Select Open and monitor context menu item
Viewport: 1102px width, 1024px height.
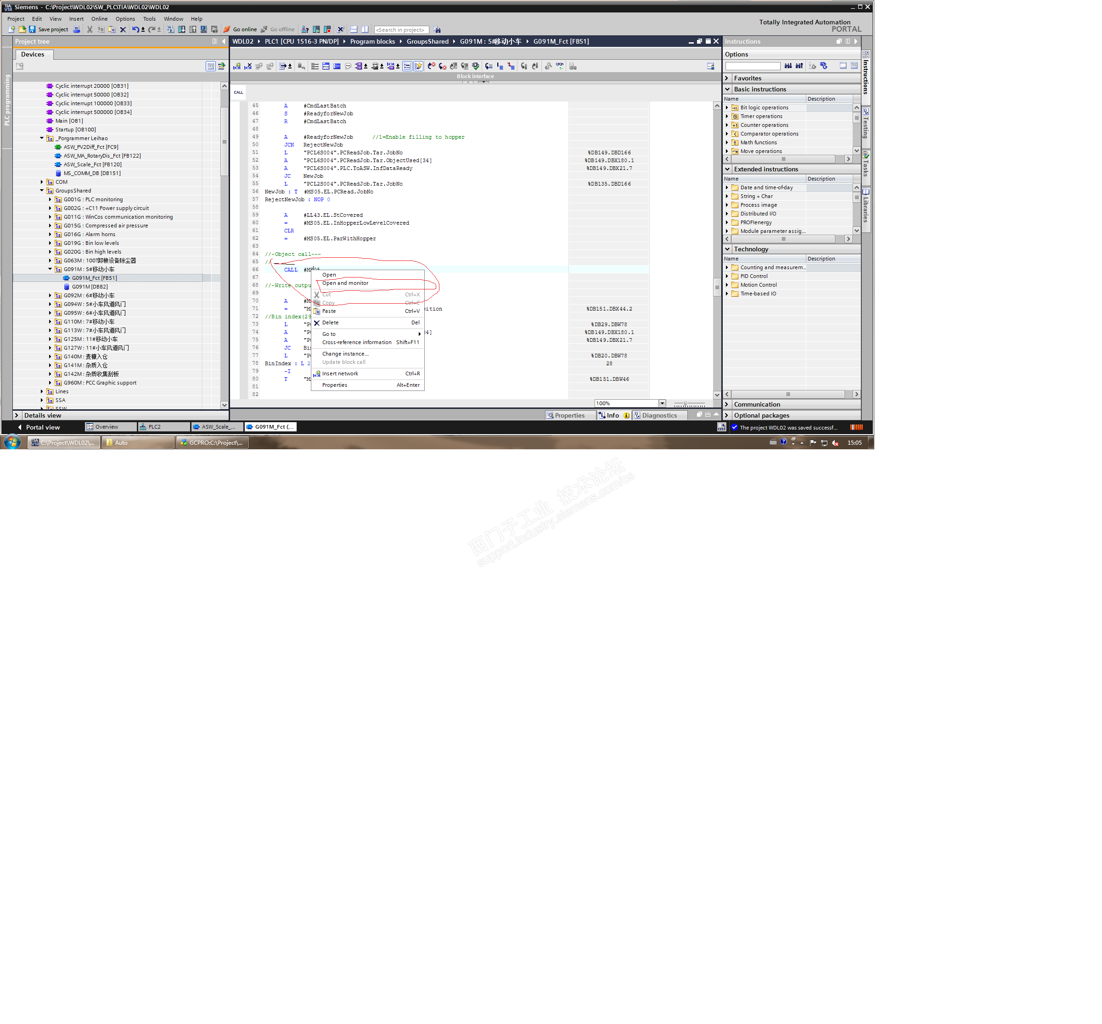345,283
